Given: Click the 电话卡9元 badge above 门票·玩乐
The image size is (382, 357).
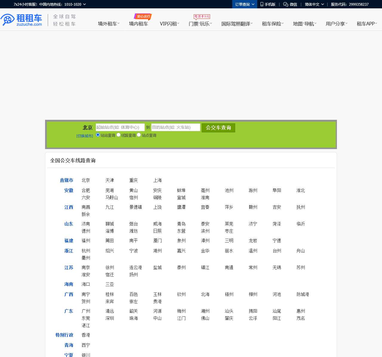Looking at the screenshot, I should (201, 17).
